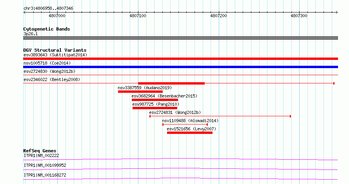This screenshot has height=184, width=349.
Task: Click the Cytogenetic Bands track title
Action: click(47, 29)
